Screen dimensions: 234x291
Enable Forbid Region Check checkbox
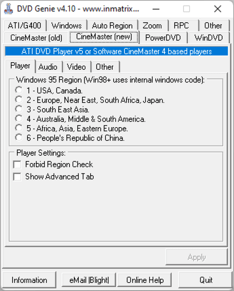click(53, 164)
